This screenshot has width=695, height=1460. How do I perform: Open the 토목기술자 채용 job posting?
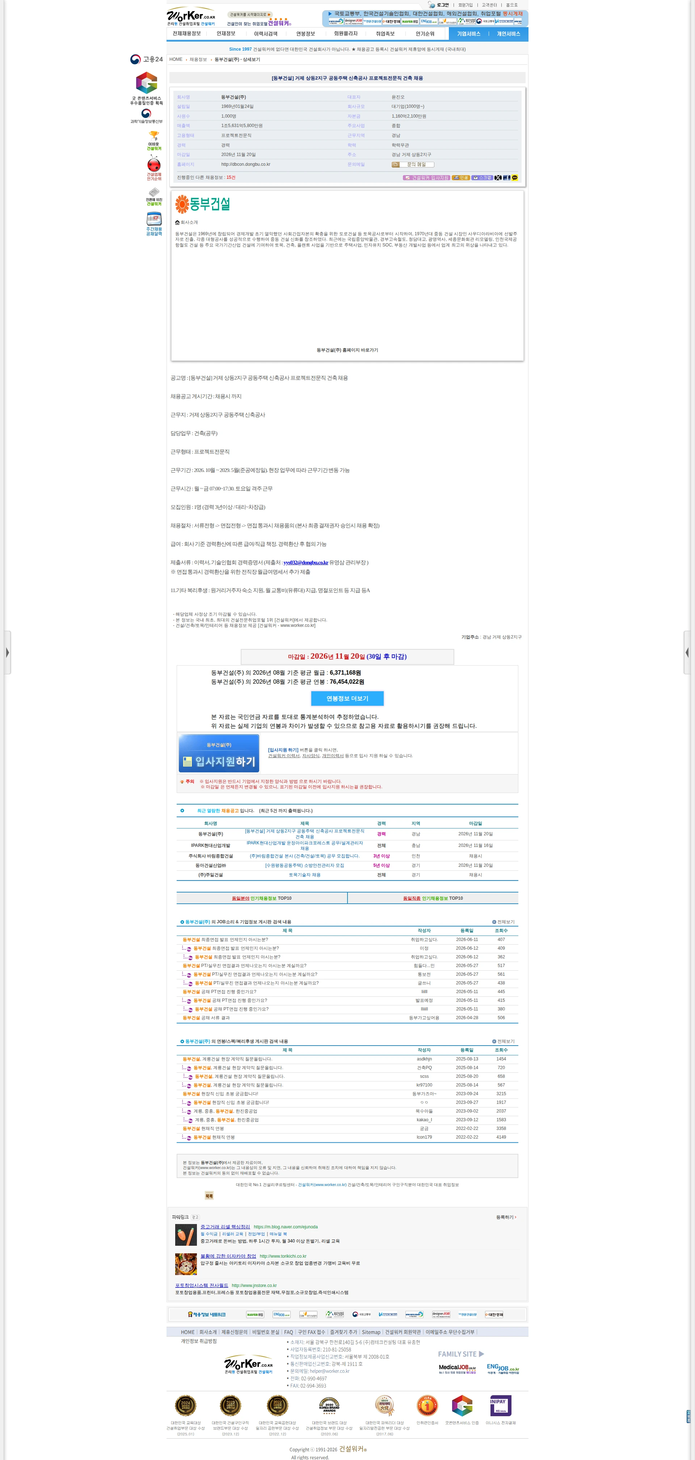pos(304,875)
